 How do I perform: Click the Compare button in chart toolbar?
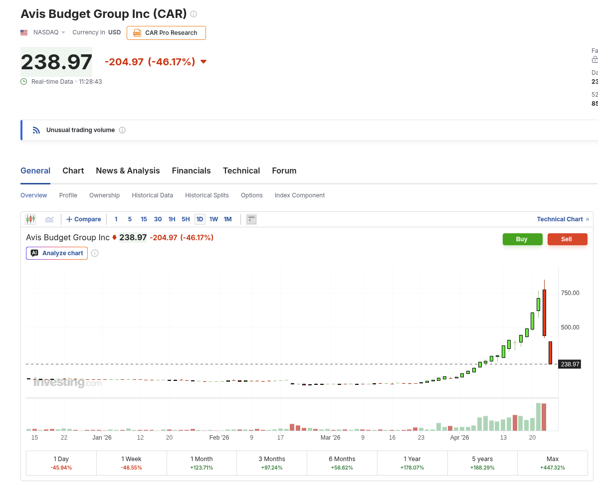[83, 219]
